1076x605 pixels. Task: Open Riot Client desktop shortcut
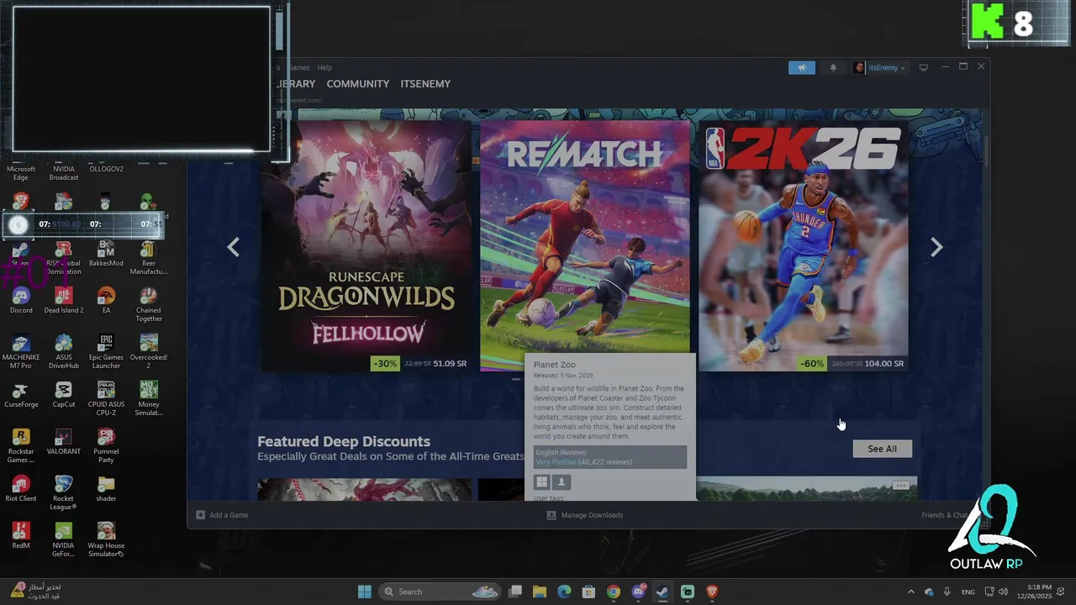(x=21, y=489)
